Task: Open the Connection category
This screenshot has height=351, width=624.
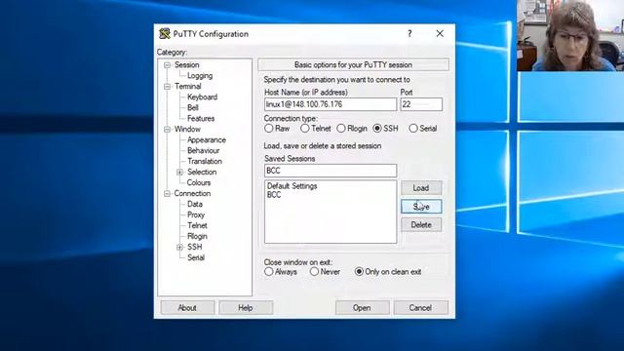Action: pyautogui.click(x=192, y=194)
